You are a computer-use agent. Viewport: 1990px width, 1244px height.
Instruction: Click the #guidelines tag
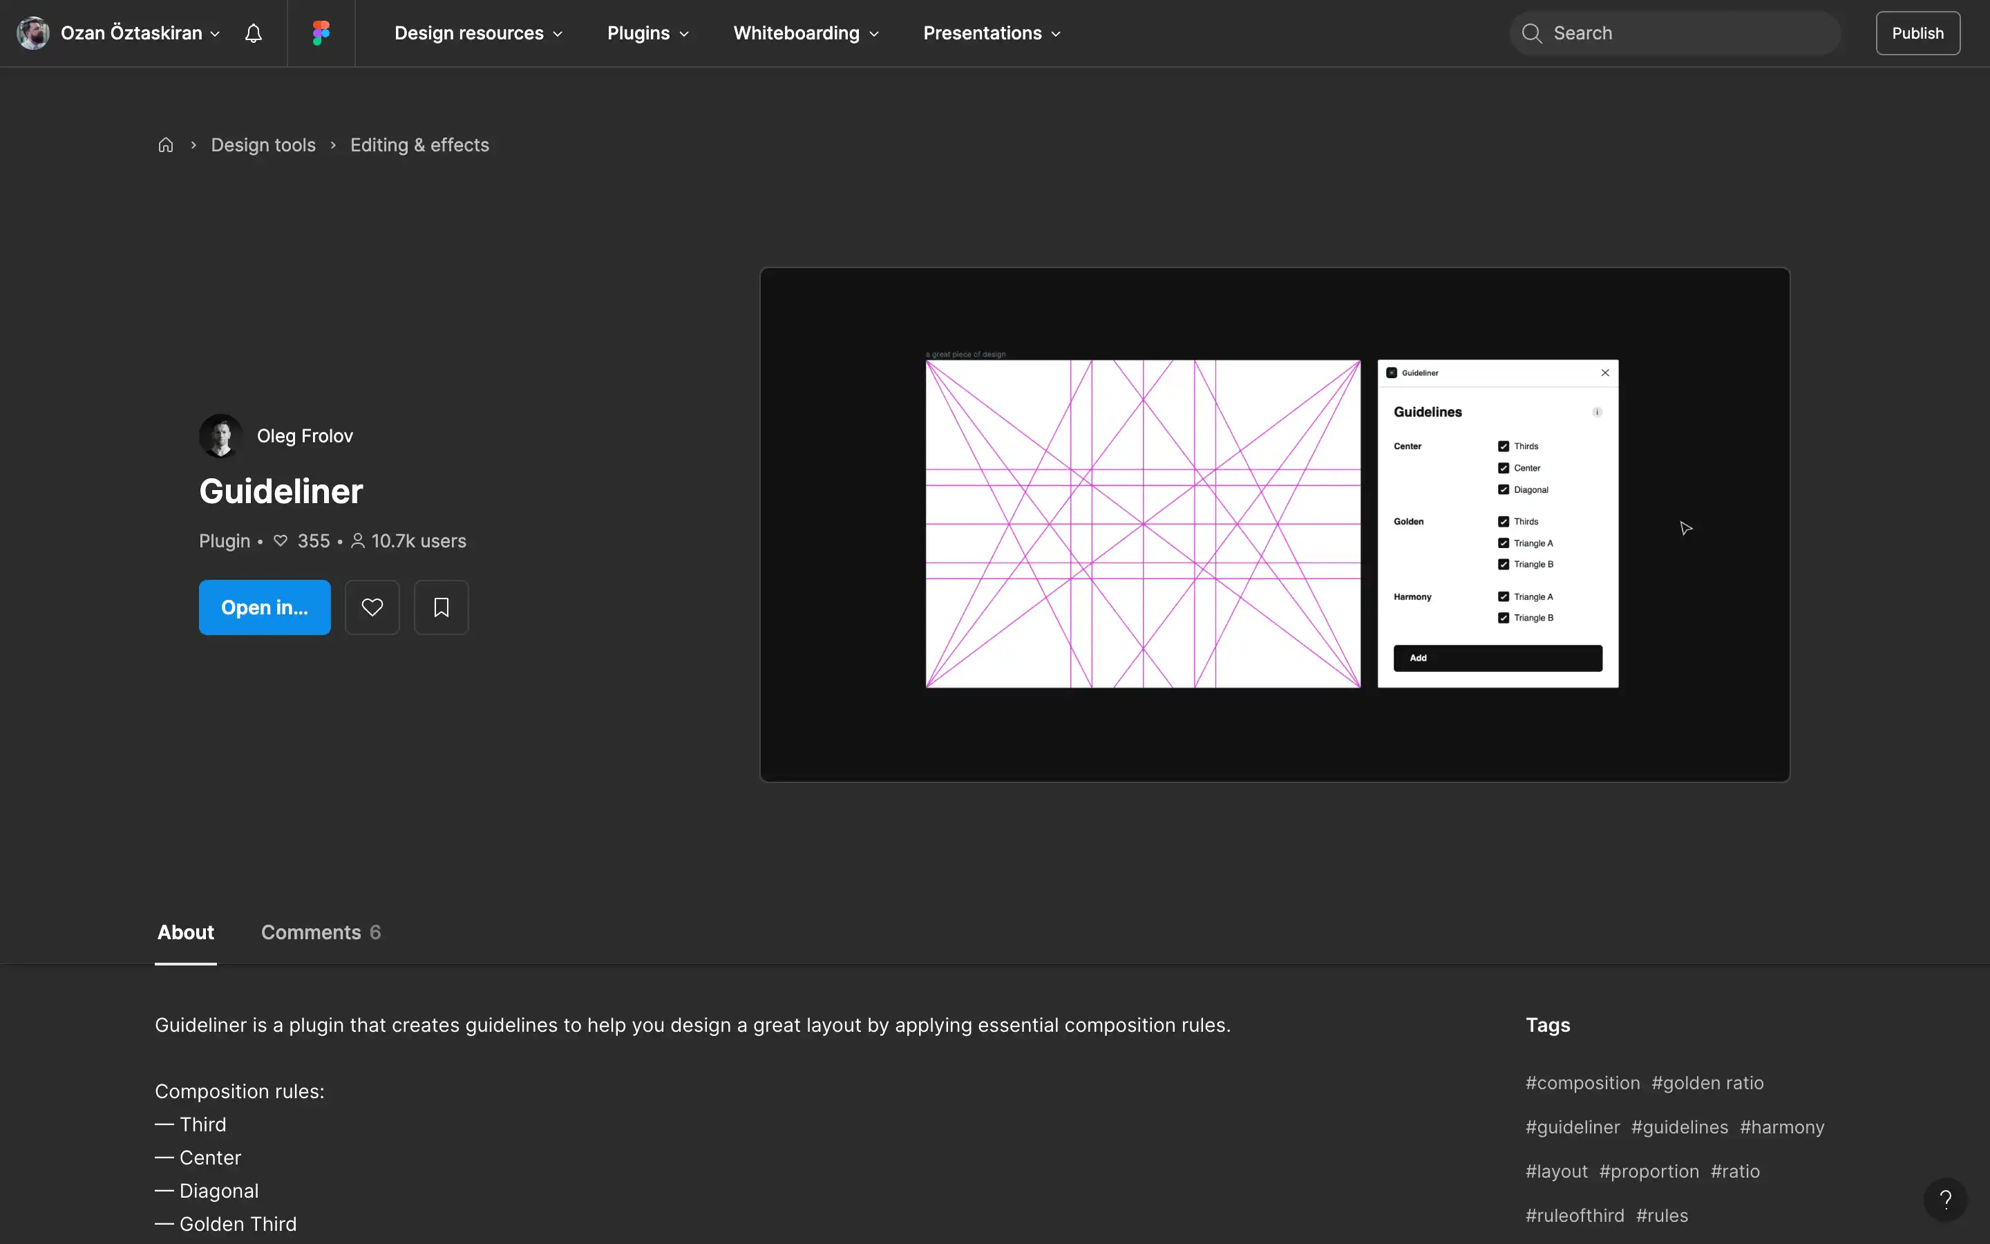point(1679,1127)
